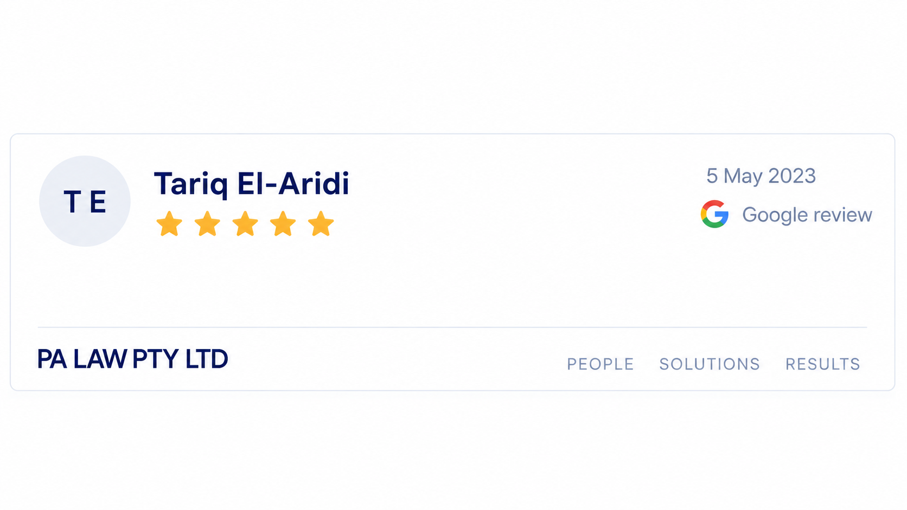Viewport: 907px width, 510px height.
Task: Click the first rating star
Action: click(169, 224)
